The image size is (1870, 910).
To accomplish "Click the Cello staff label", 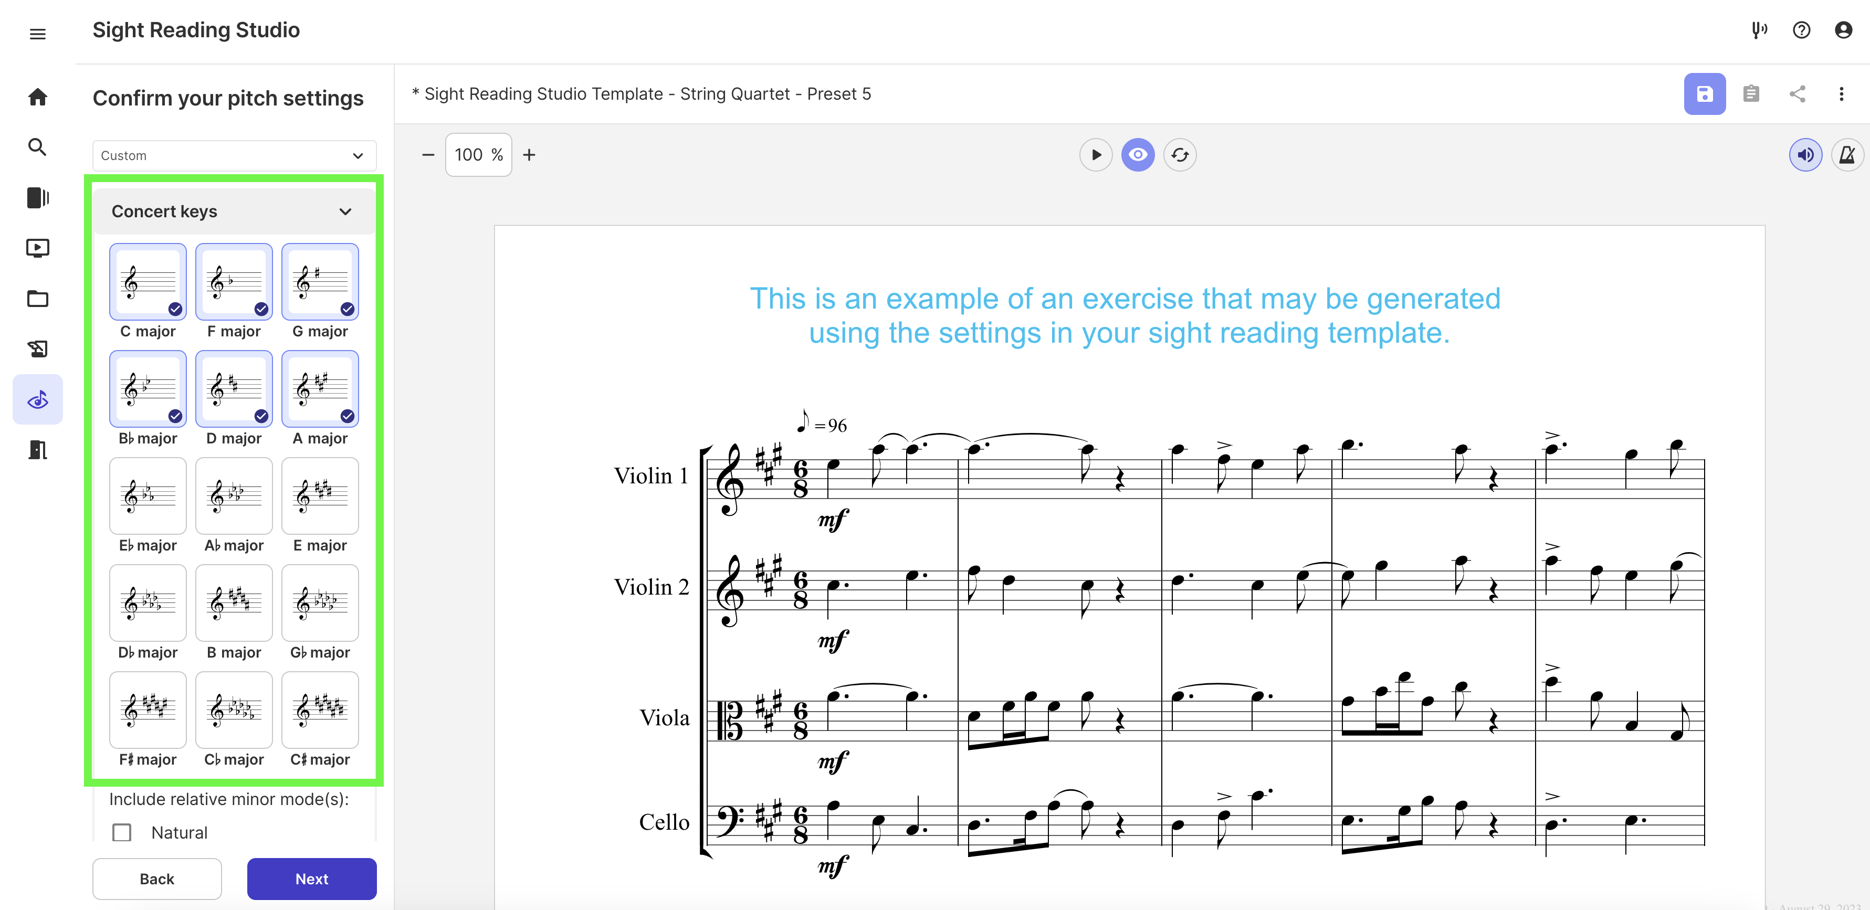I will coord(664,822).
